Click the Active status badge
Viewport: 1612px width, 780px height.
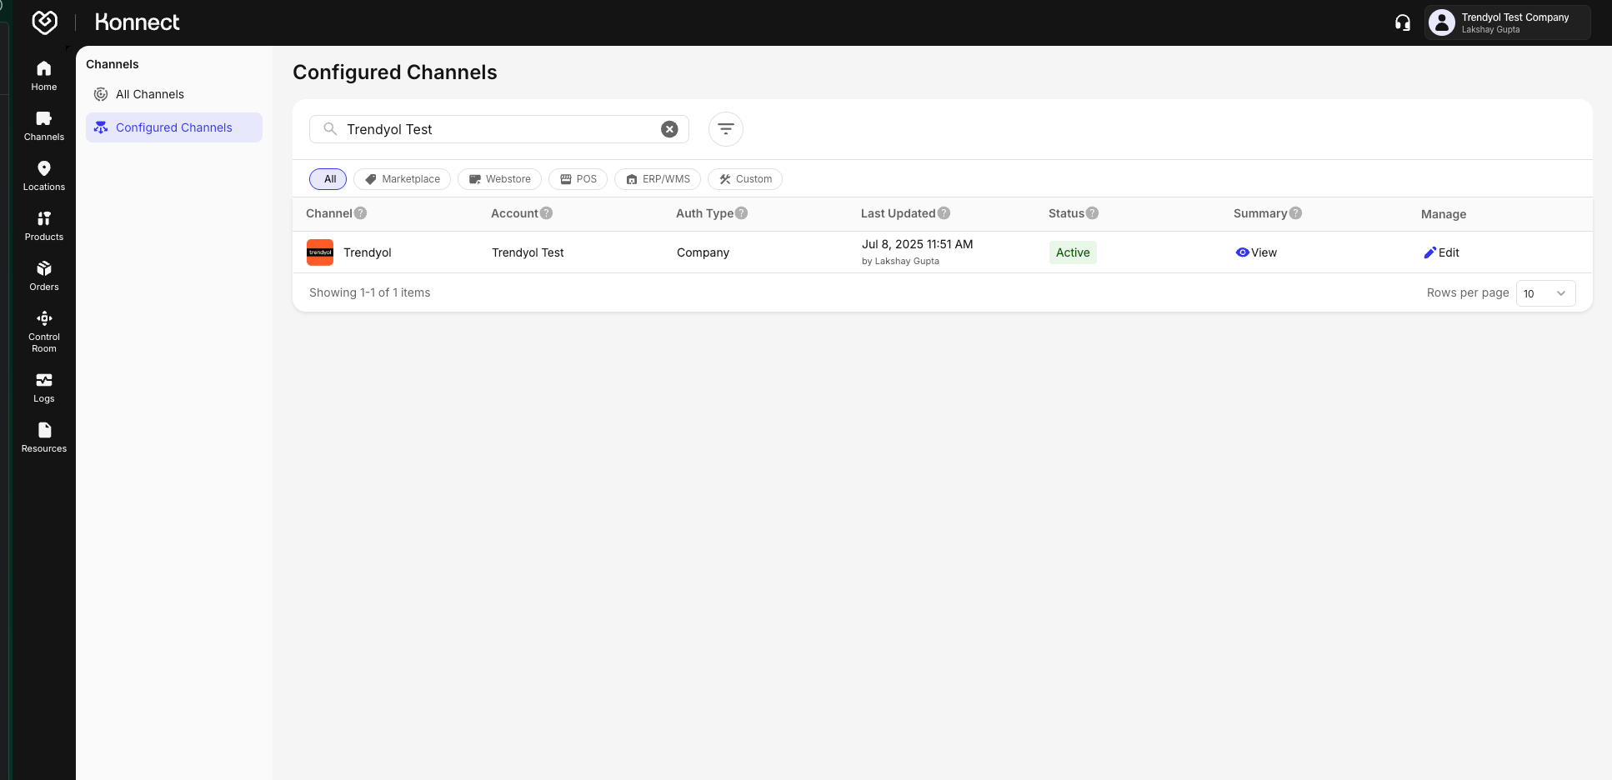[1073, 252]
